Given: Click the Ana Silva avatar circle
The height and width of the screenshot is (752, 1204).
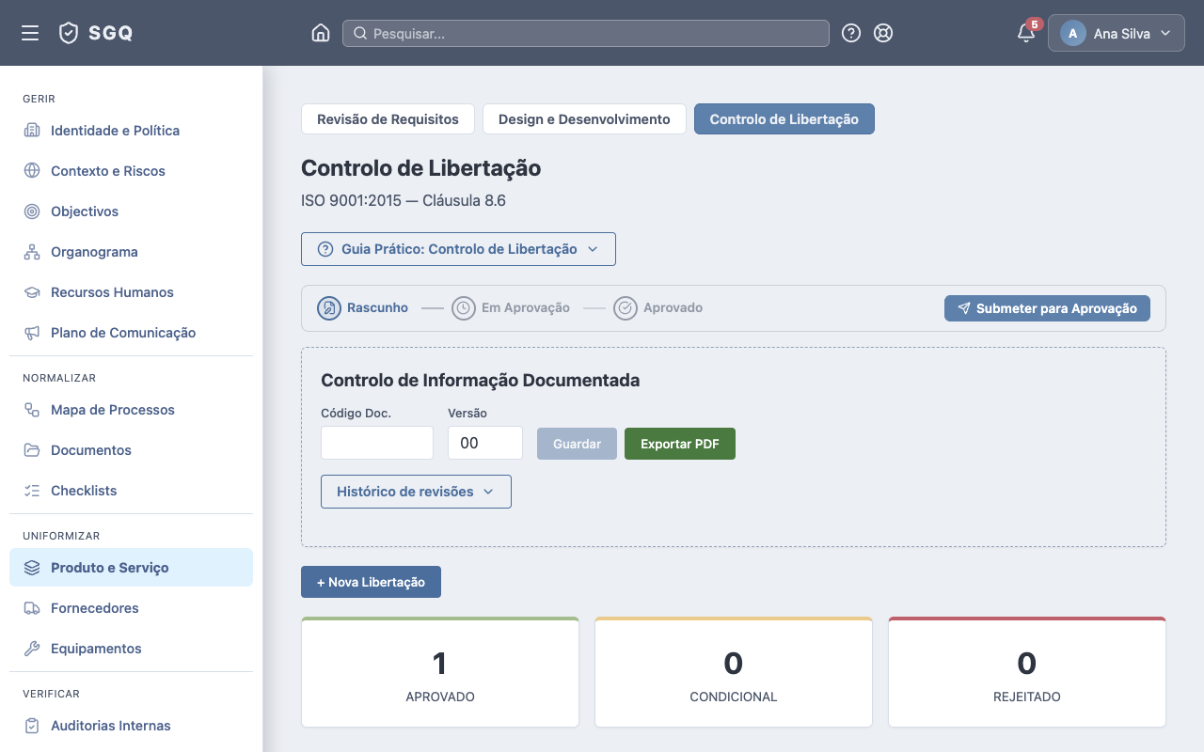Looking at the screenshot, I should [x=1073, y=33].
